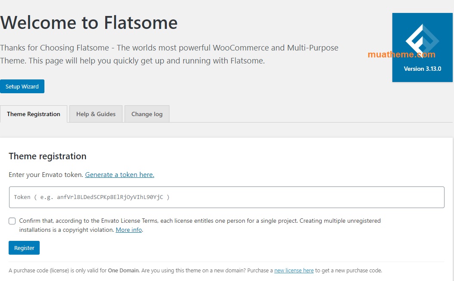The image size is (454, 281).
Task: Click the Version 3.13.0 label
Action: [x=423, y=69]
